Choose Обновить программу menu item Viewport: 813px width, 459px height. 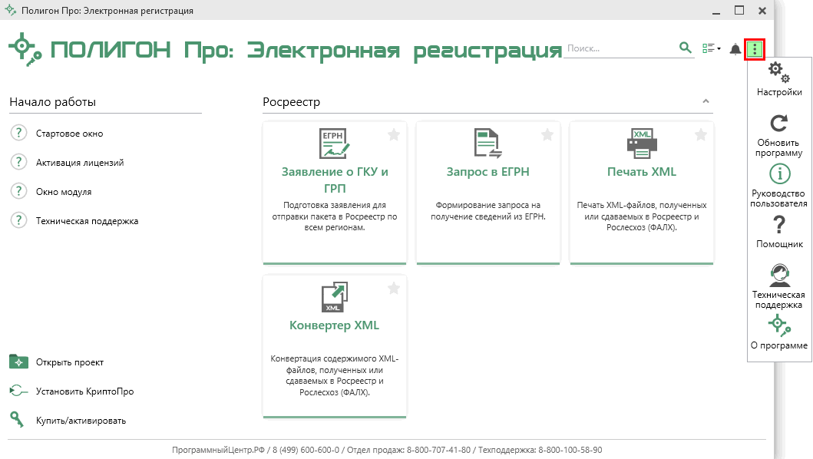coord(779,136)
